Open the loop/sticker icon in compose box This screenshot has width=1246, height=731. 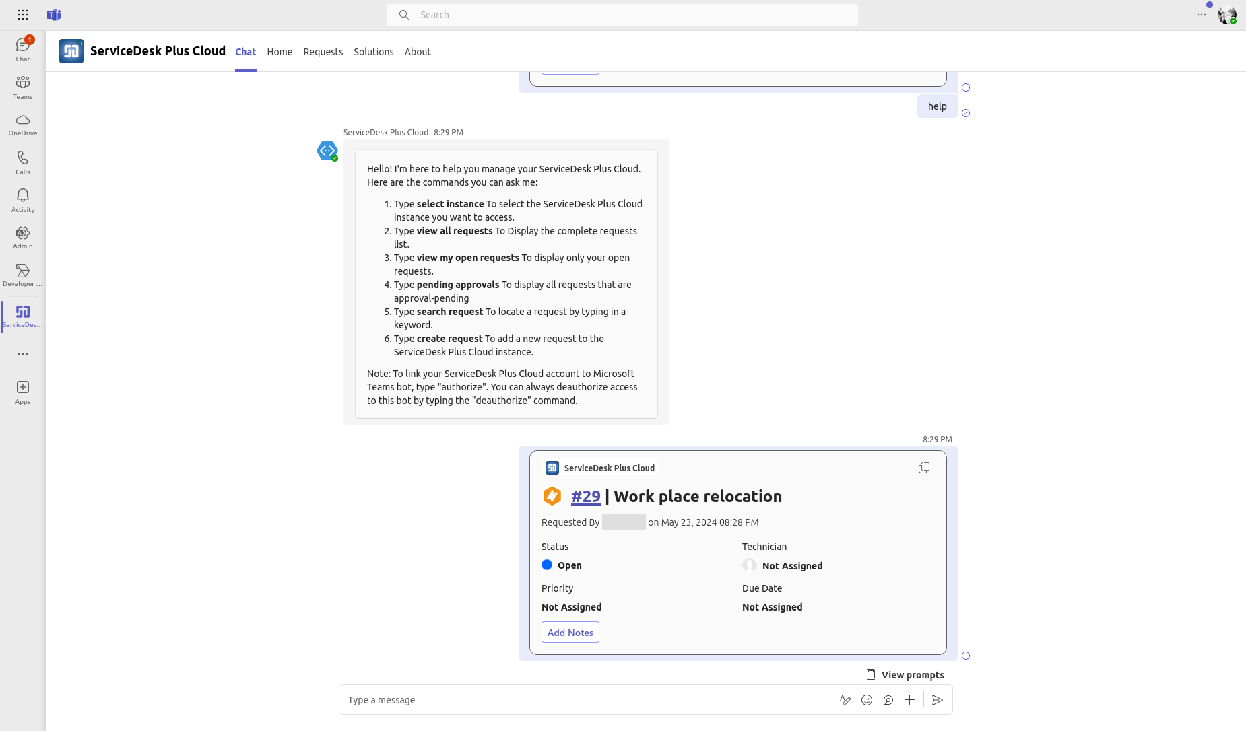888,700
